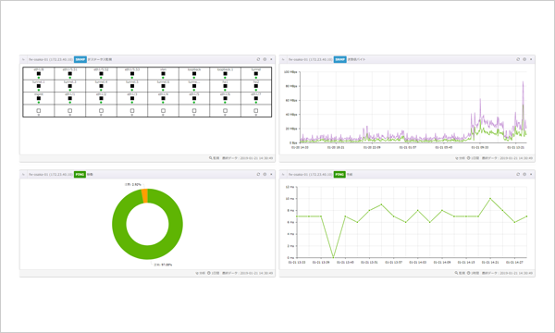Click PING badge in donut chart panel header
The height and width of the screenshot is (333, 555).
pos(80,175)
